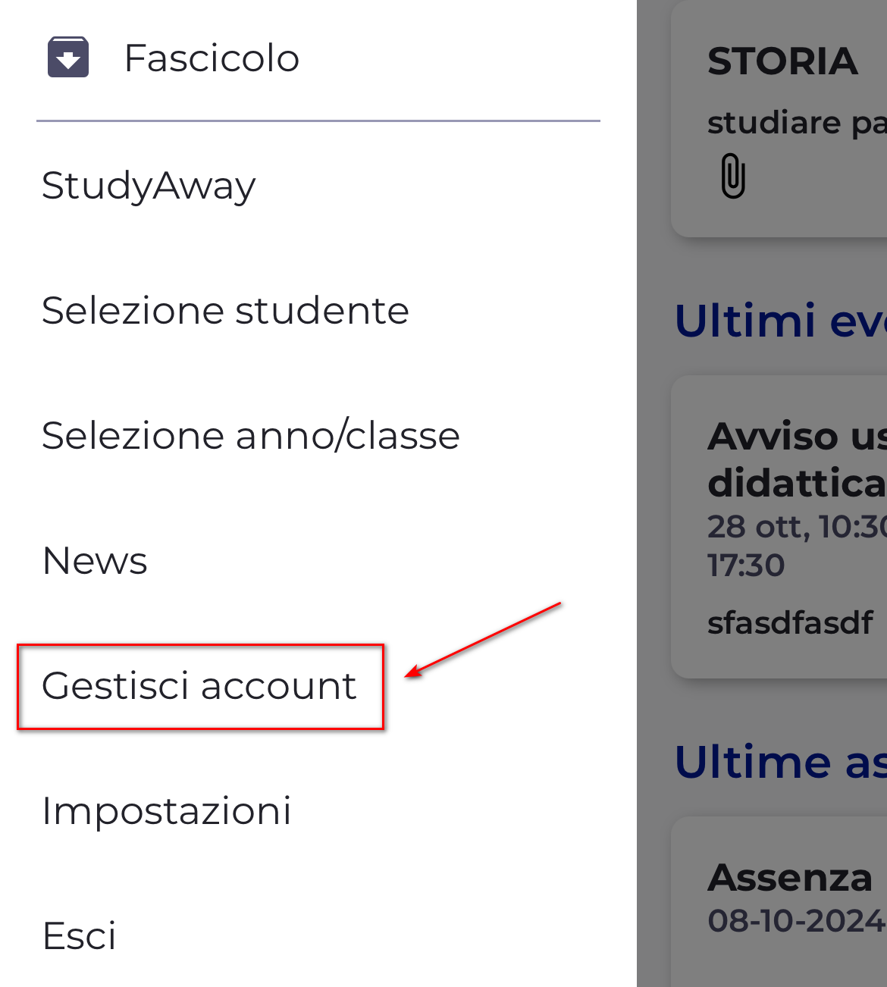This screenshot has width=887, height=987.
Task: Log out using Esci
Action: click(80, 935)
